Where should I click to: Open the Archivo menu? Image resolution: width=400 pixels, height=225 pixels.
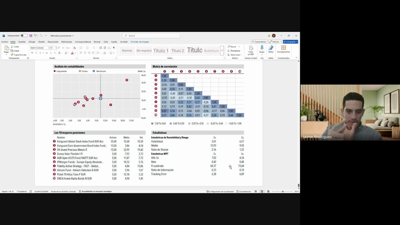[x=5, y=42]
